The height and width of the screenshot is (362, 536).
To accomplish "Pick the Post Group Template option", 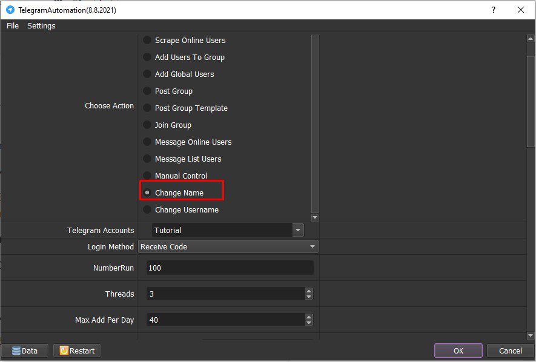I will (x=147, y=108).
